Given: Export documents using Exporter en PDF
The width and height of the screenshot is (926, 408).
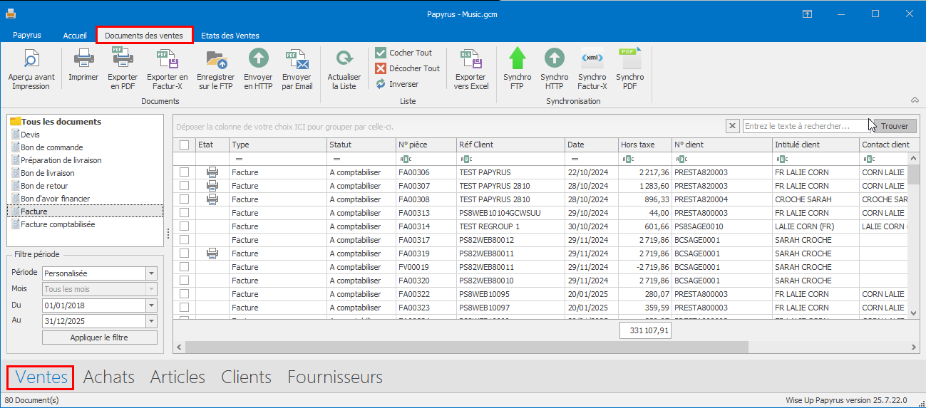Looking at the screenshot, I should point(123,70).
